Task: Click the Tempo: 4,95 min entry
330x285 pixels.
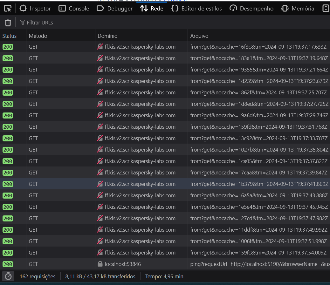Action: click(164, 276)
